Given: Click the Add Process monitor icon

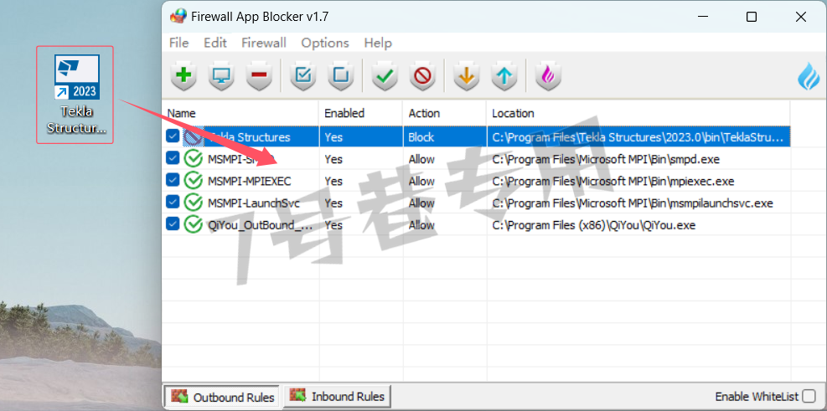Looking at the screenshot, I should click(x=221, y=75).
